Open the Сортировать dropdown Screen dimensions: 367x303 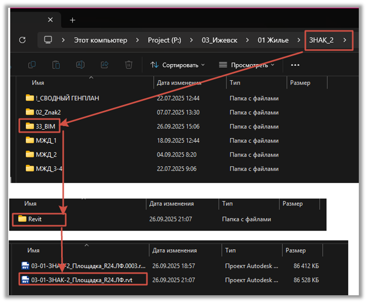pyautogui.click(x=177, y=65)
